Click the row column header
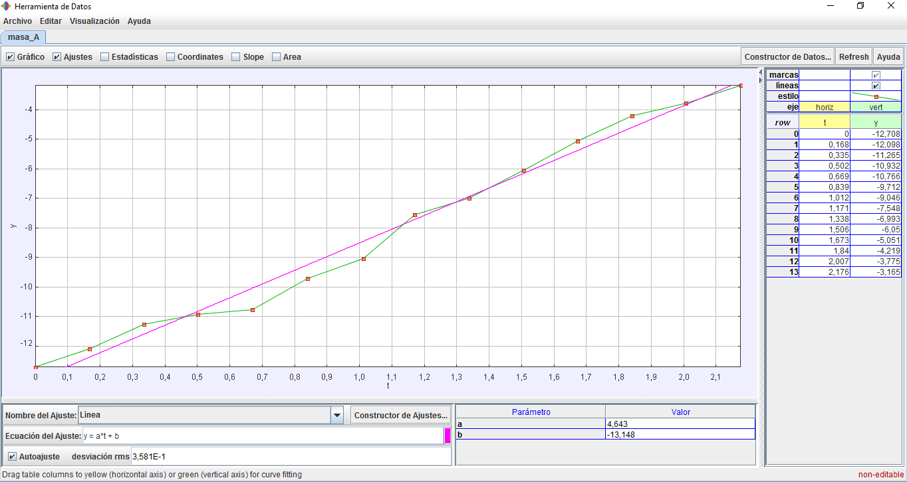 click(783, 122)
